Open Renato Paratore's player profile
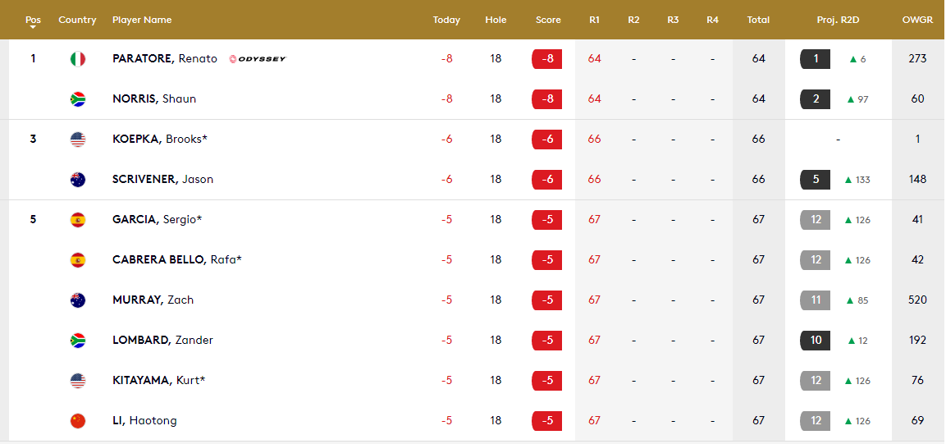The width and height of the screenshot is (946, 444). point(165,59)
